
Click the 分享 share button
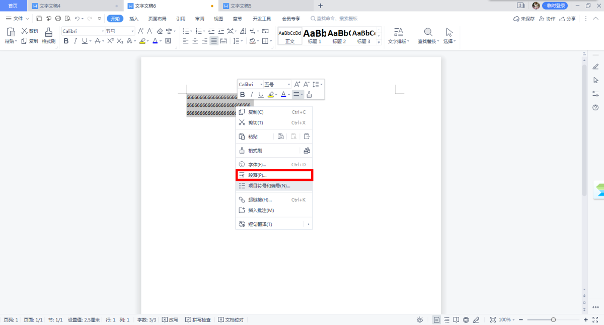pyautogui.click(x=568, y=19)
